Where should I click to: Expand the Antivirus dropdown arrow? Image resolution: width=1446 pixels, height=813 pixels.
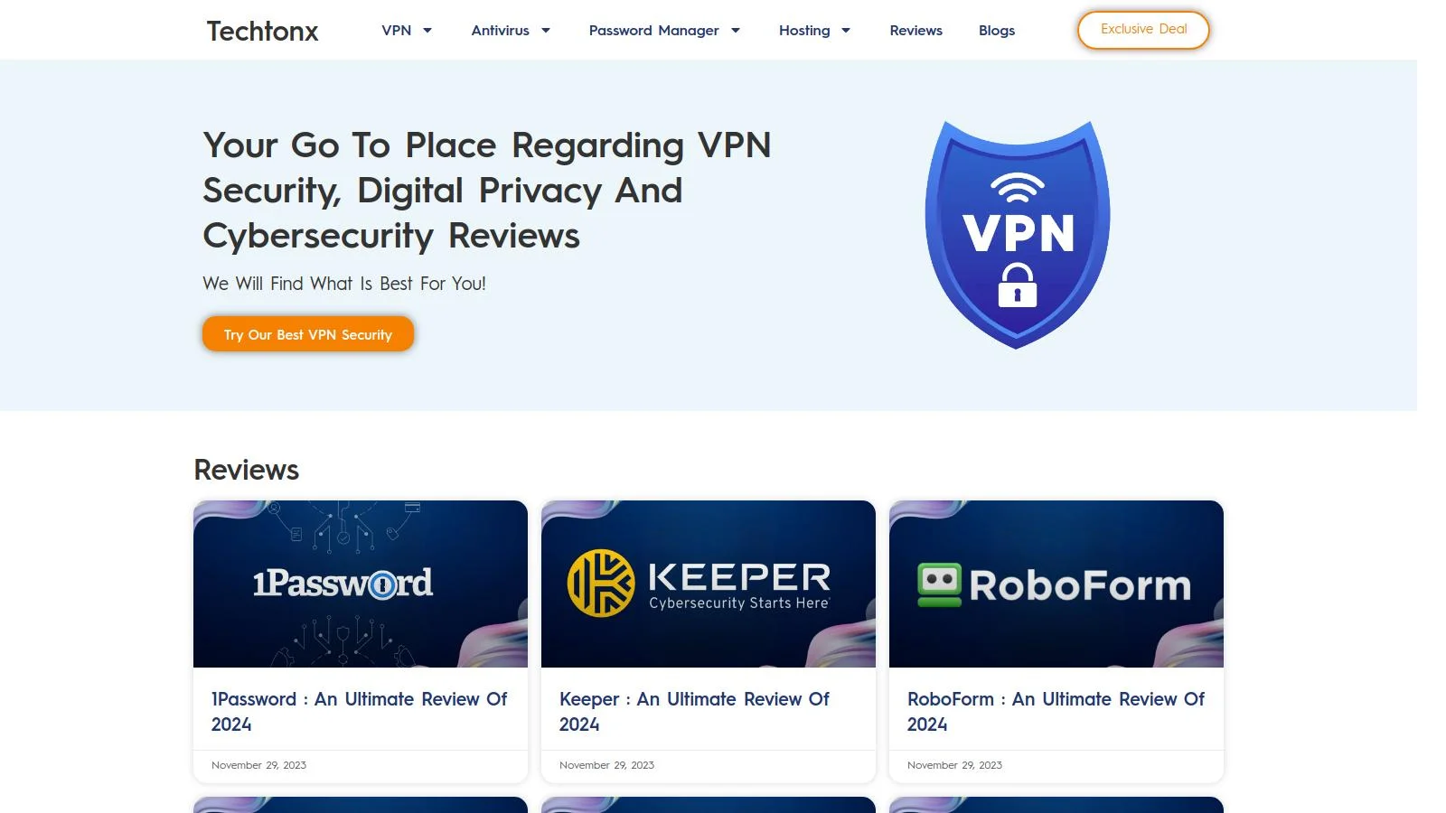(546, 31)
